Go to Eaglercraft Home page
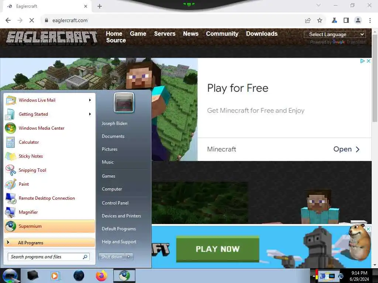Viewport: 378px width, 283px height. [114, 34]
